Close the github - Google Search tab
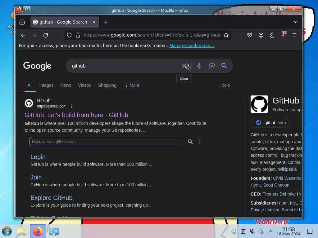318x238 pixels. [94, 22]
